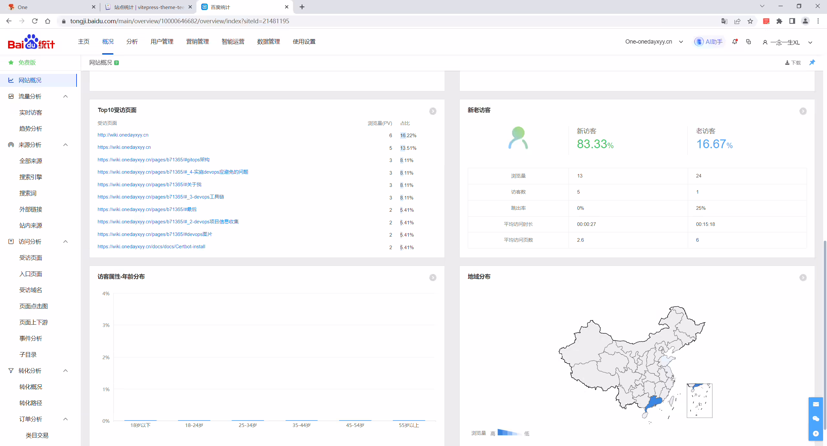
Task: Open 搜索引擎 in the sidebar
Action: point(31,177)
